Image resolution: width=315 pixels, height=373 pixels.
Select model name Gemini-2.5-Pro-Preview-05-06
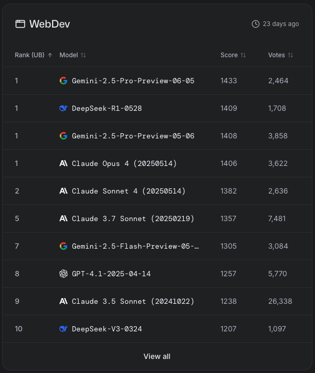pos(133,136)
